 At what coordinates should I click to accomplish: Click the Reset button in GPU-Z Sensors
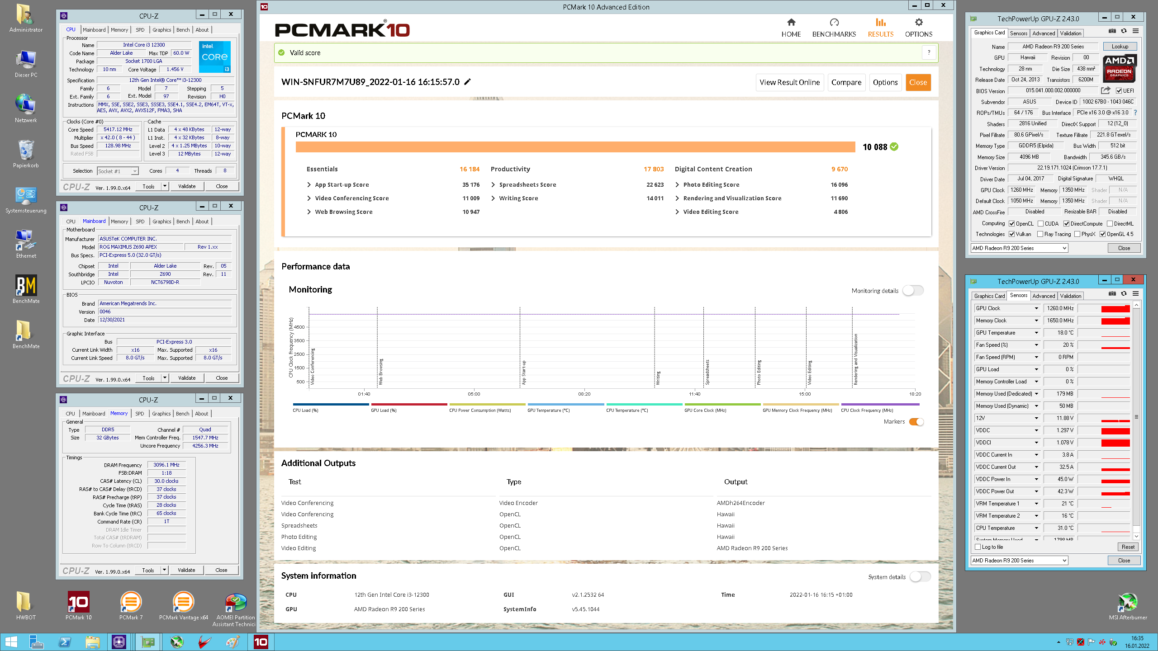tap(1128, 547)
